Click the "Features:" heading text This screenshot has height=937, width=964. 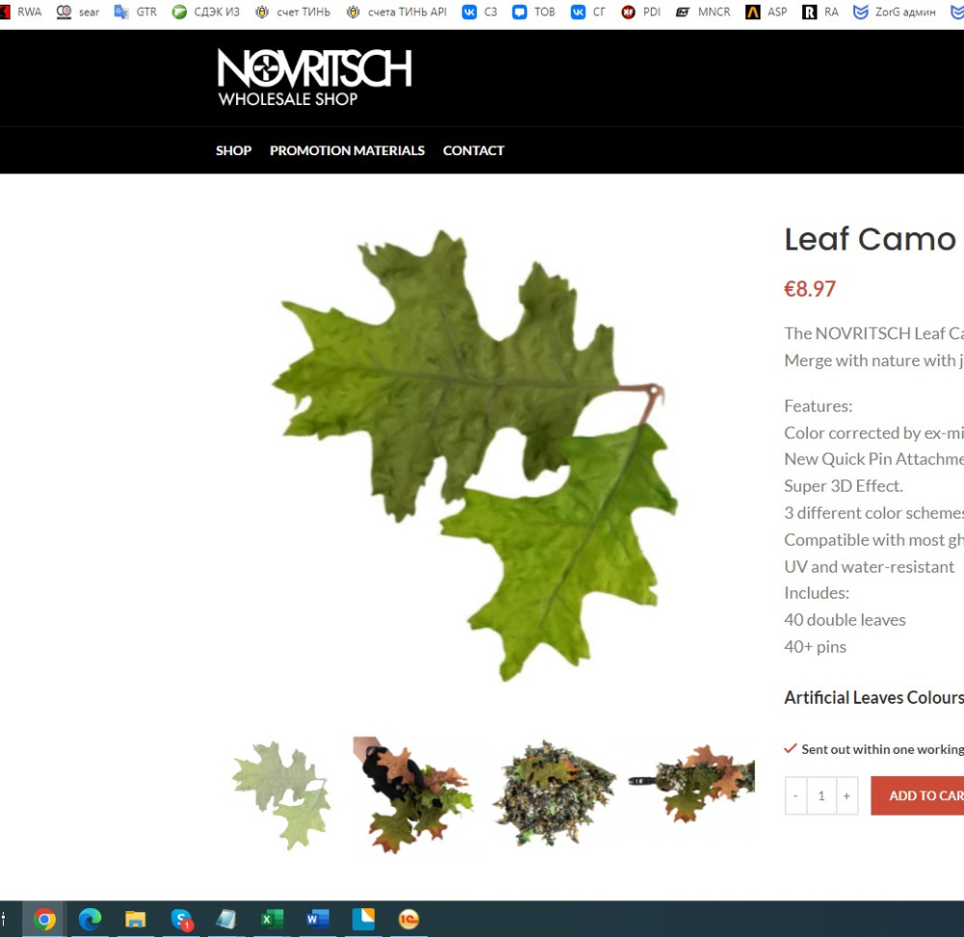pos(818,406)
